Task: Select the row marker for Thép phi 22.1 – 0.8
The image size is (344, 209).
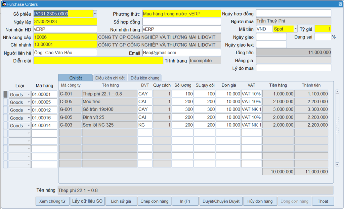Action: tap(5, 94)
